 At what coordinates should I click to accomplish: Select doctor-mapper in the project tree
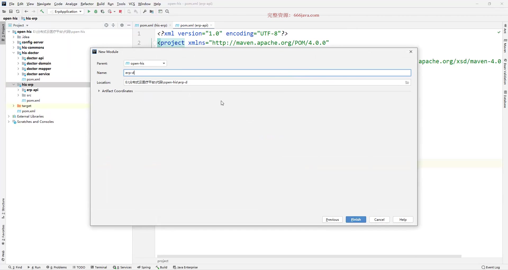[x=39, y=69]
